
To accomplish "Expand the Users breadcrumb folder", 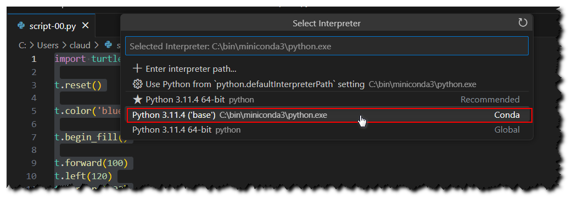I will 47,45.
